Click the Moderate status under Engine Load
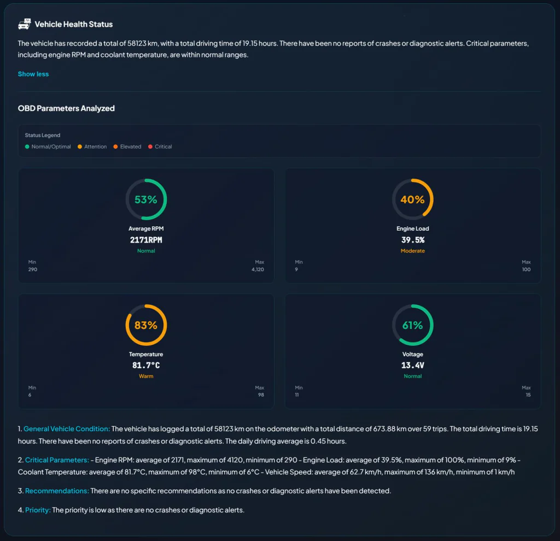The image size is (560, 541). click(412, 251)
